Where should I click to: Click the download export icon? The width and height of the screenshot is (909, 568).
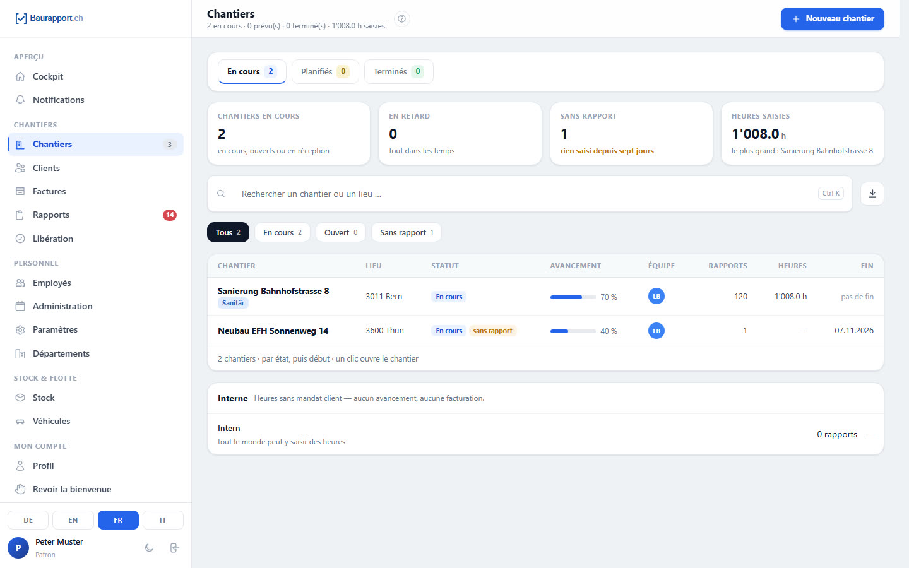pyautogui.click(x=872, y=194)
